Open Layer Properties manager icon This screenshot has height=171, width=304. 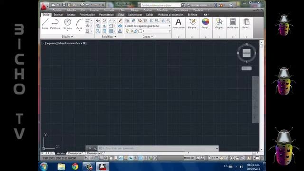coord(127,20)
